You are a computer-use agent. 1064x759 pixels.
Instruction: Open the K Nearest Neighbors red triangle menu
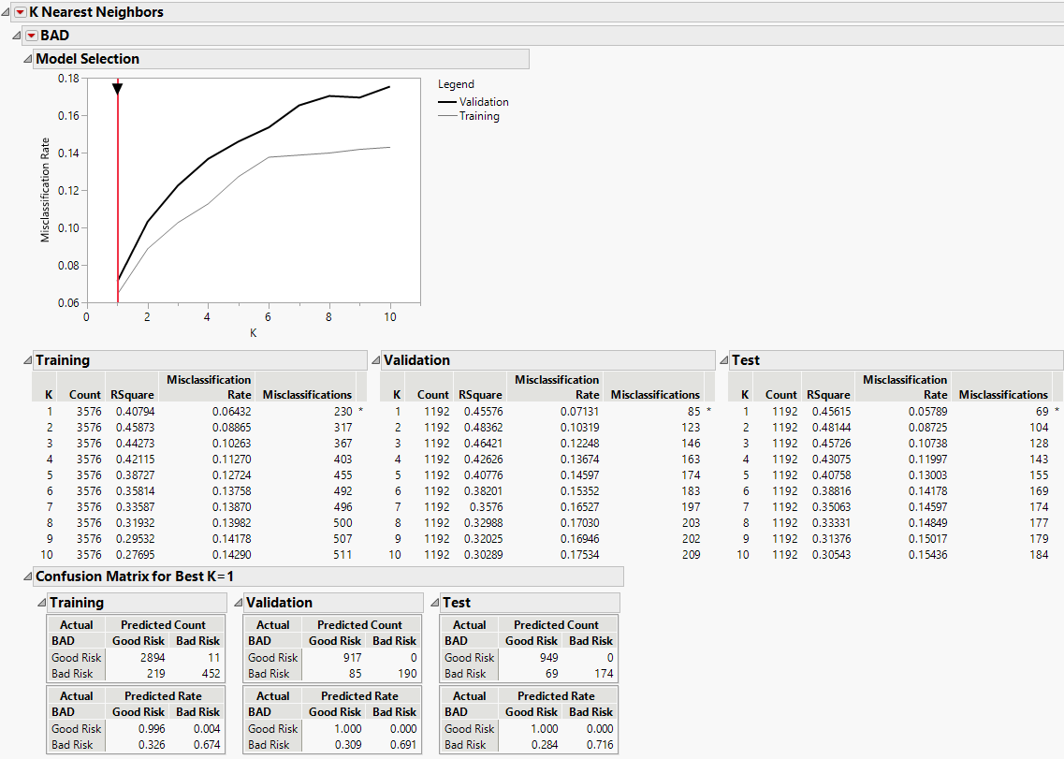tap(21, 12)
